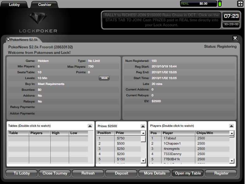Click the To Lobby button

pos(22,173)
